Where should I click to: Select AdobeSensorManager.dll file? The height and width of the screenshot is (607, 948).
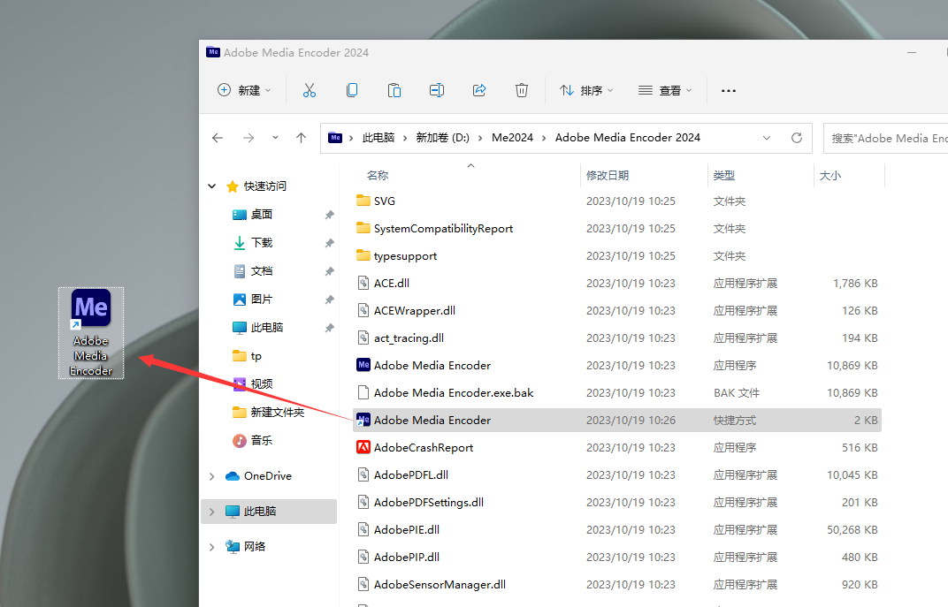[440, 585]
